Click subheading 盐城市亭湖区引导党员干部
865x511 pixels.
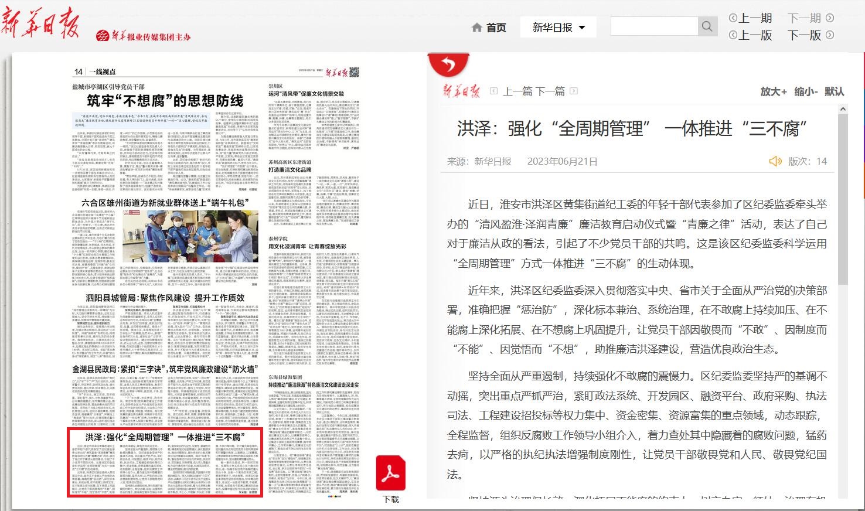coord(108,87)
